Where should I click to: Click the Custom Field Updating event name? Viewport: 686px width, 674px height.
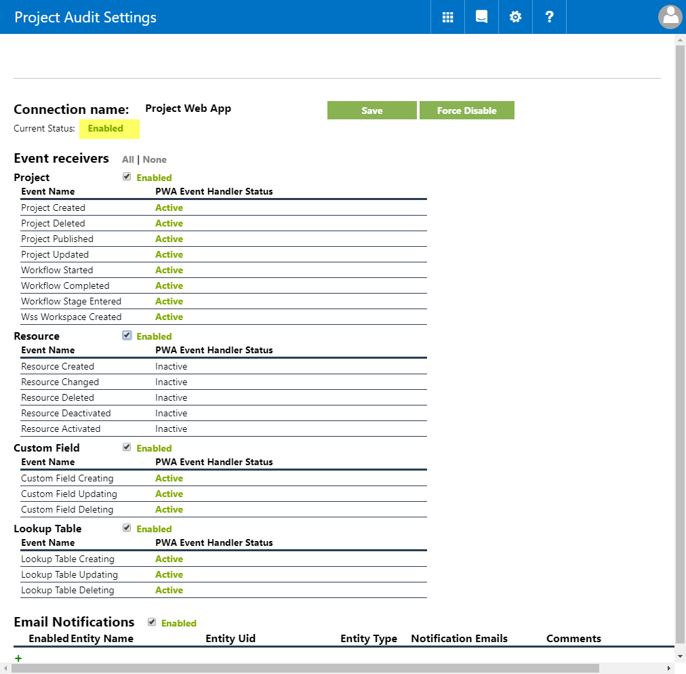tap(69, 494)
